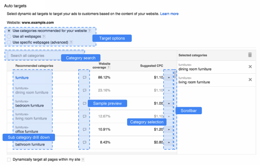Add office furniture using the arrow button
Viewport: 260px width, 165px height.
(169, 129)
